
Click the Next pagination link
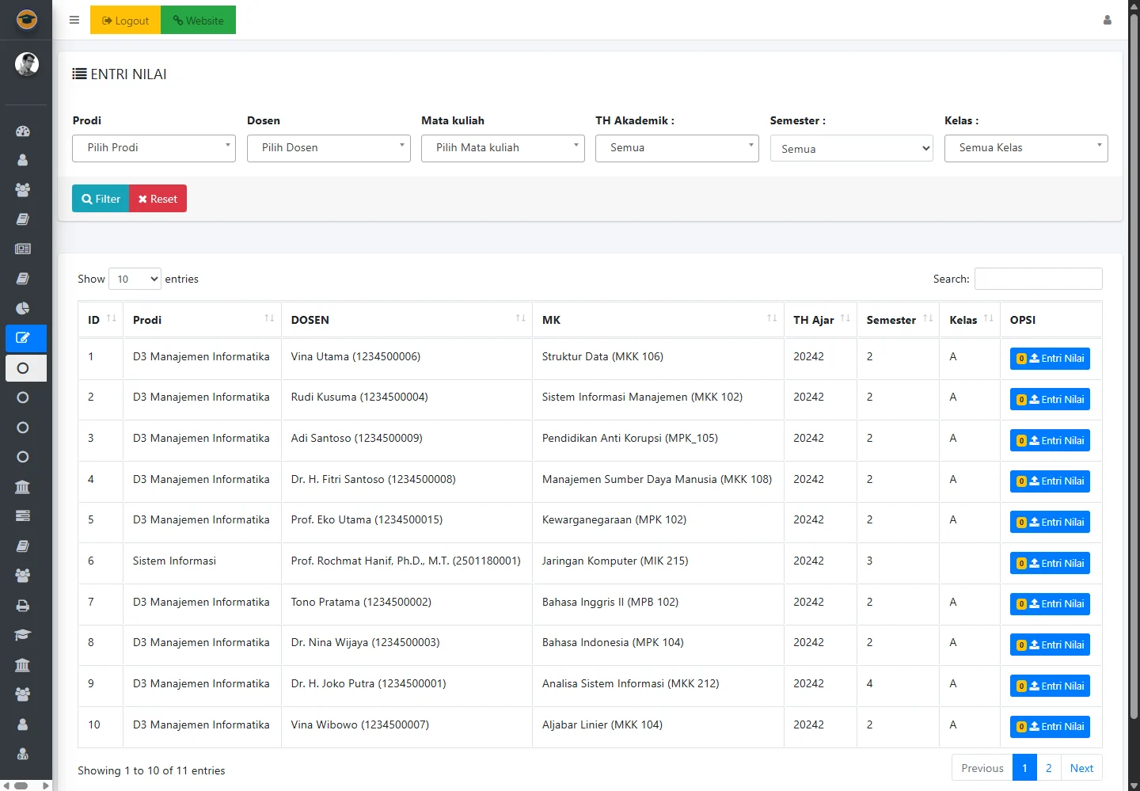pyautogui.click(x=1081, y=768)
